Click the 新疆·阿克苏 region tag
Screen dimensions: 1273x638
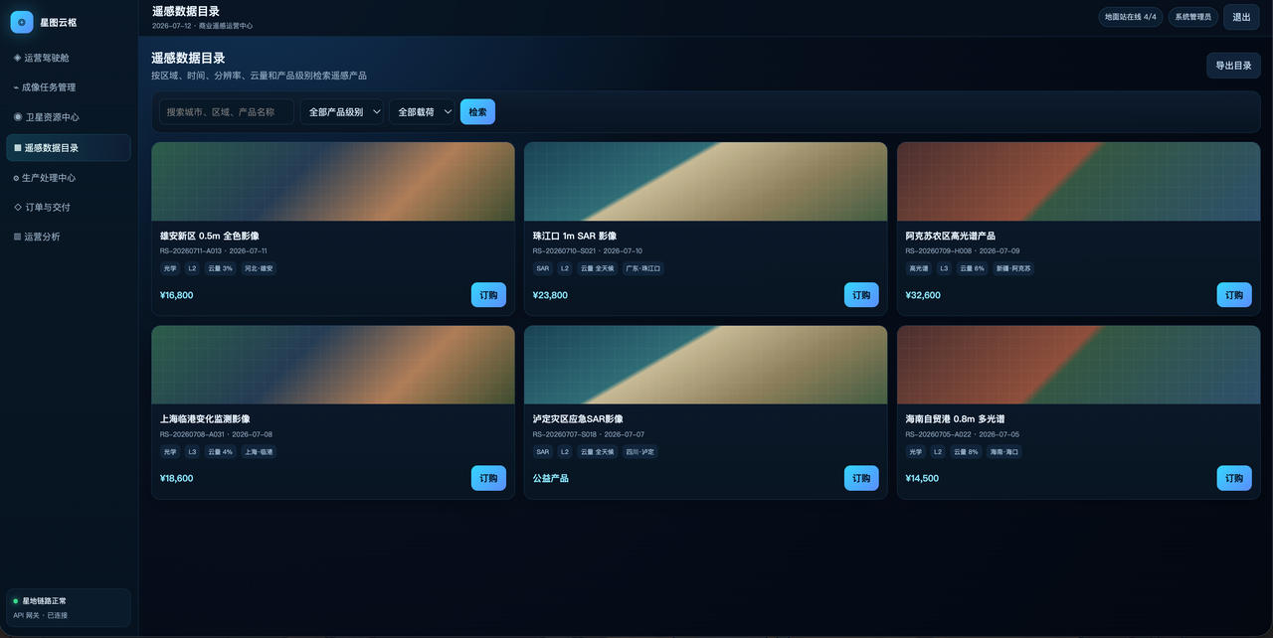(x=1013, y=268)
